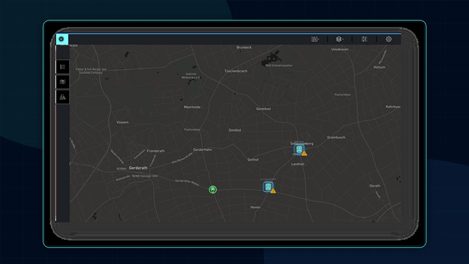This screenshot has height=264, width=469.
Task: Click the Golfclub Wildenrath label
Action: coord(191,76)
